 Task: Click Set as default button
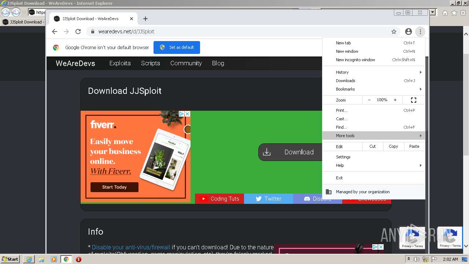pyautogui.click(x=177, y=47)
